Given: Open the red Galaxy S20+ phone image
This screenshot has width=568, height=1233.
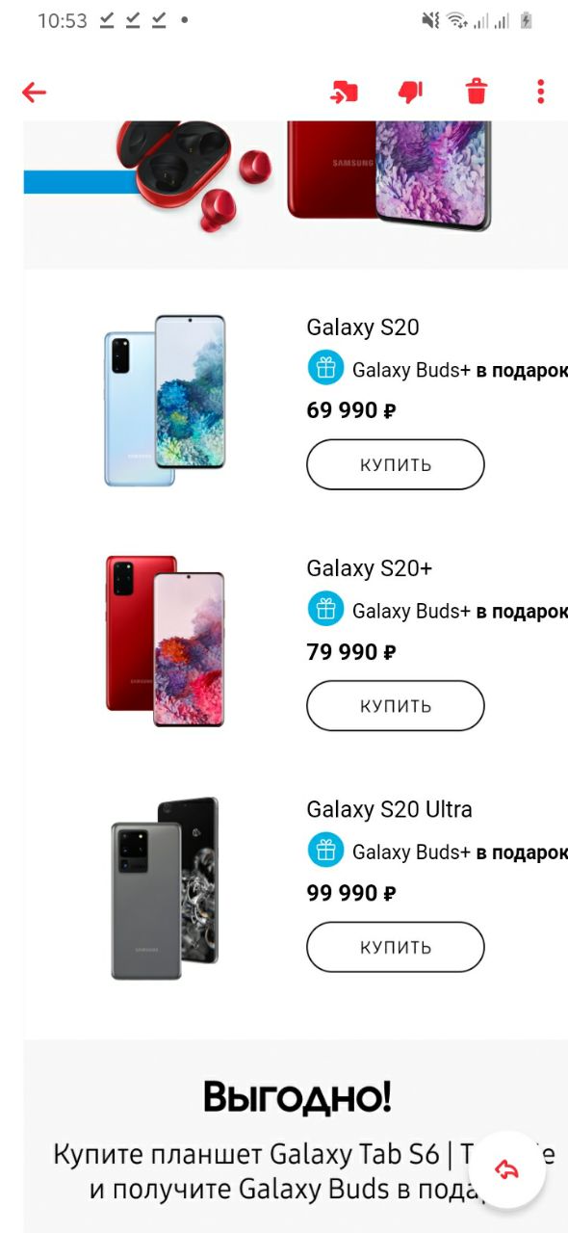Looking at the screenshot, I should click(x=165, y=641).
